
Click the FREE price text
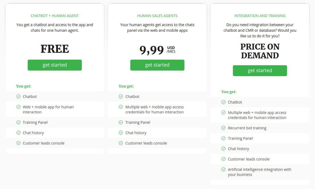point(55,49)
